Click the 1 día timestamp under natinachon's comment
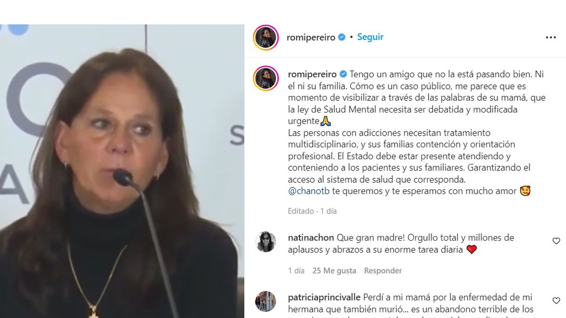The image size is (566, 318). [296, 271]
